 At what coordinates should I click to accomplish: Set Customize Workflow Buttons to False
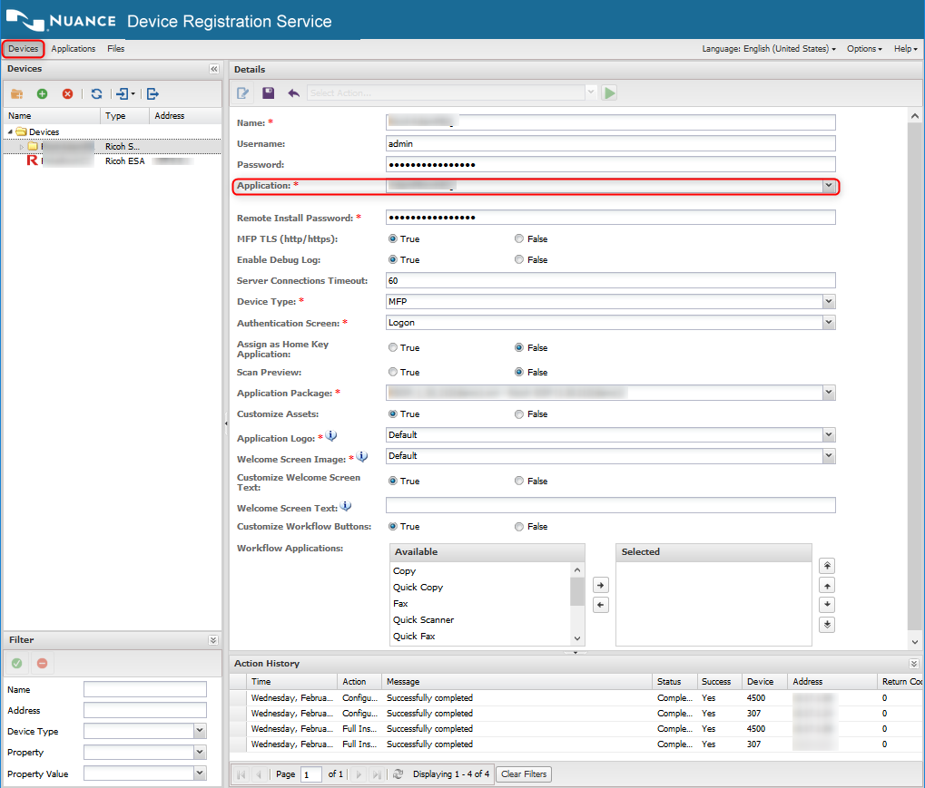(x=519, y=527)
